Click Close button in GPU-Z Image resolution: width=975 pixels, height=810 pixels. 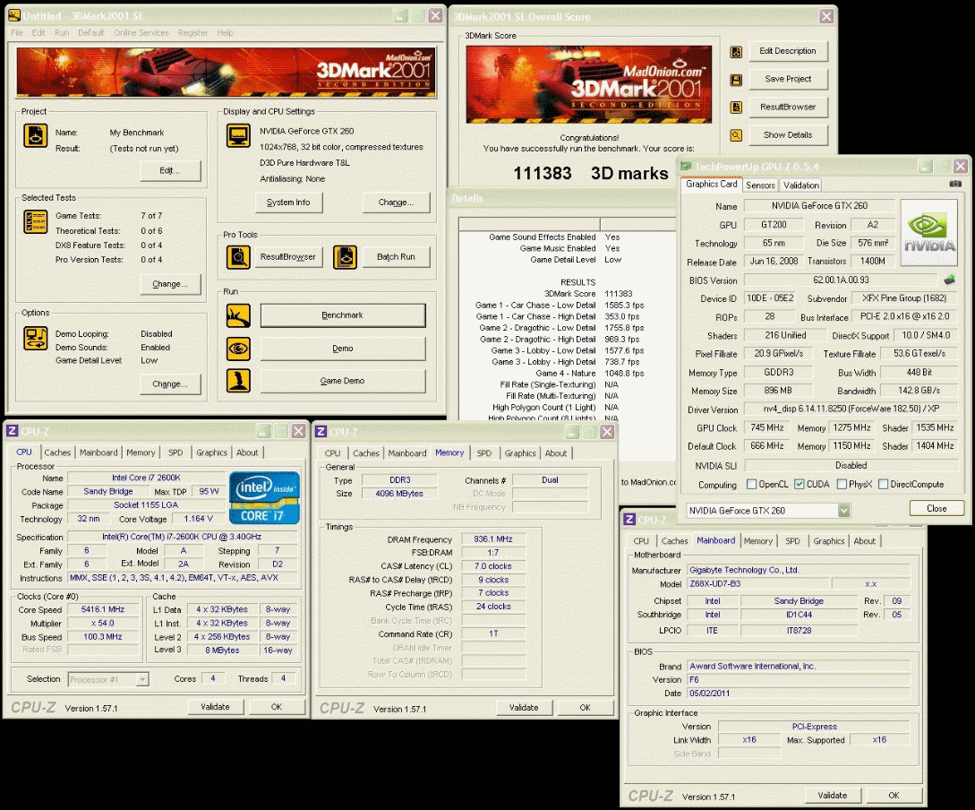click(937, 508)
